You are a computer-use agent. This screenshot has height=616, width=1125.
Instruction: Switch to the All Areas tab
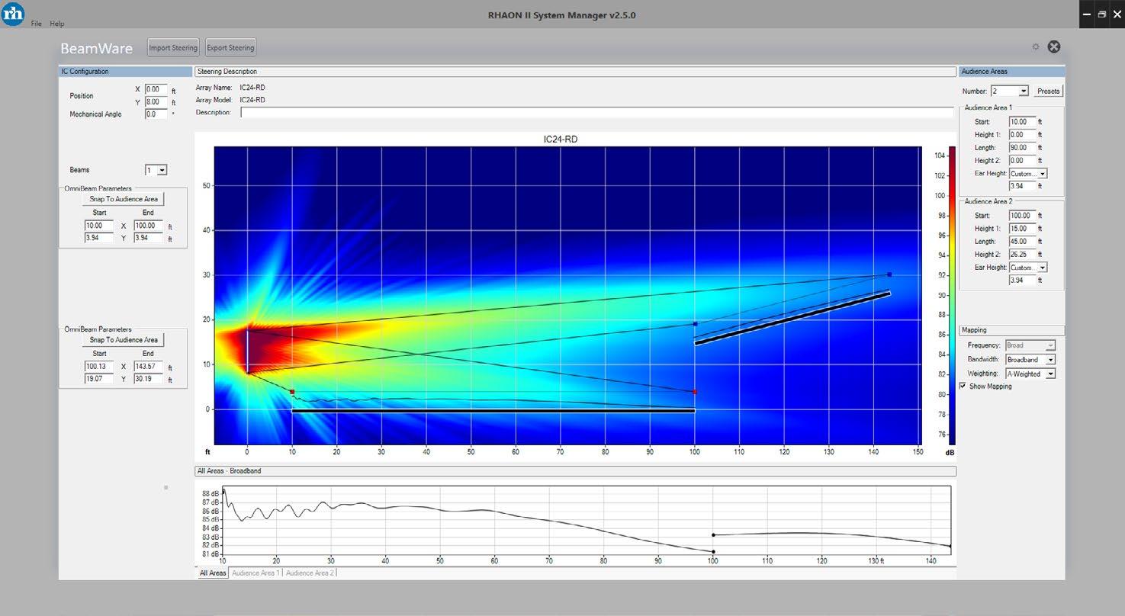coord(213,573)
